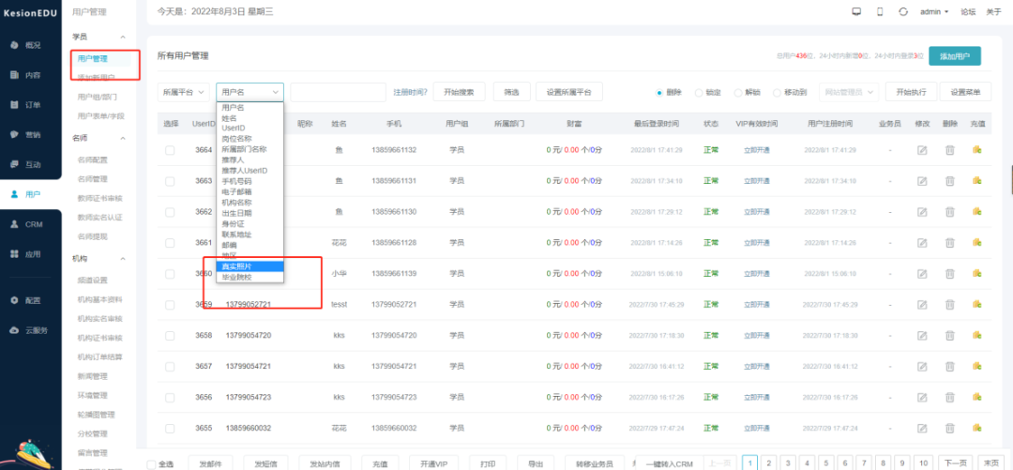Check the checkbox for user 3658
This screenshot has height=470, width=1013.
pos(170,336)
